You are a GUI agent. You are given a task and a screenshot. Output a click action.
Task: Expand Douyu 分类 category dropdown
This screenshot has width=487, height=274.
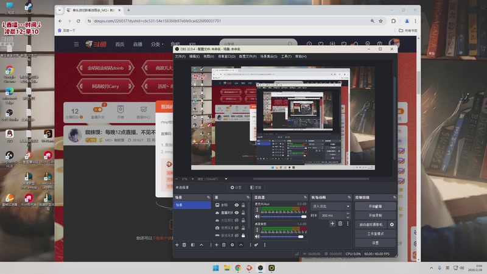pos(157,44)
